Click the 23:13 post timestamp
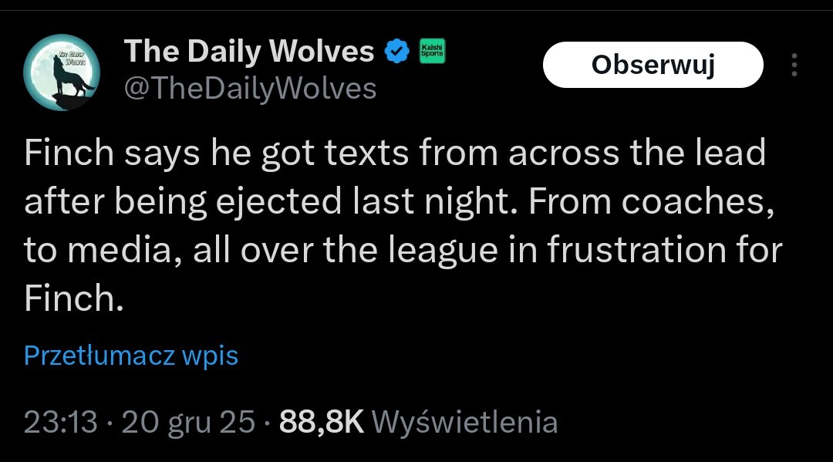Viewport: 833px width, 462px height. 61,422
